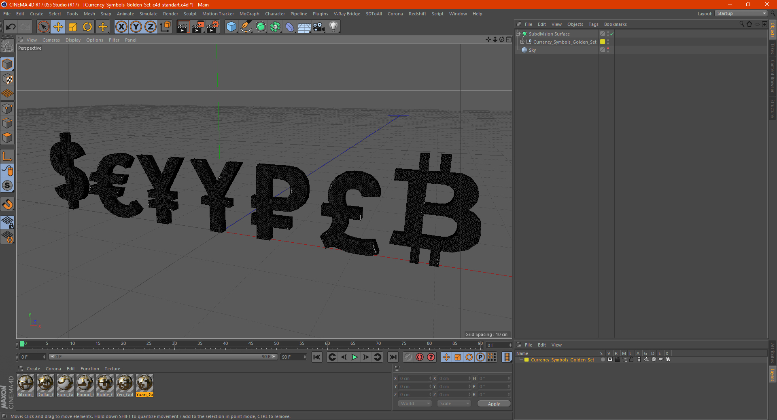777x420 pixels.
Task: Open the Scale mode dropdown
Action: pyautogui.click(x=454, y=403)
